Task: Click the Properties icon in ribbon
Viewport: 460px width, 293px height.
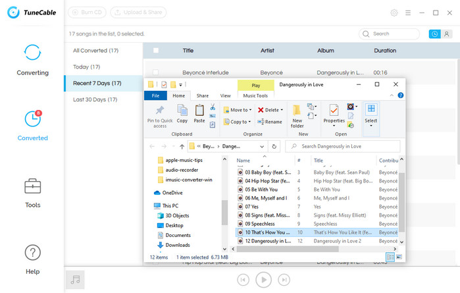Action: pos(334,111)
